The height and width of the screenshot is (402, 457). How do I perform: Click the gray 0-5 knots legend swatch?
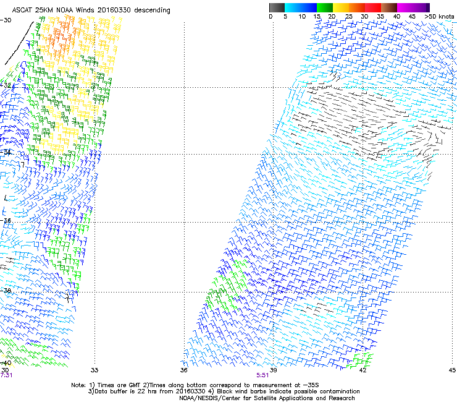(277, 7)
